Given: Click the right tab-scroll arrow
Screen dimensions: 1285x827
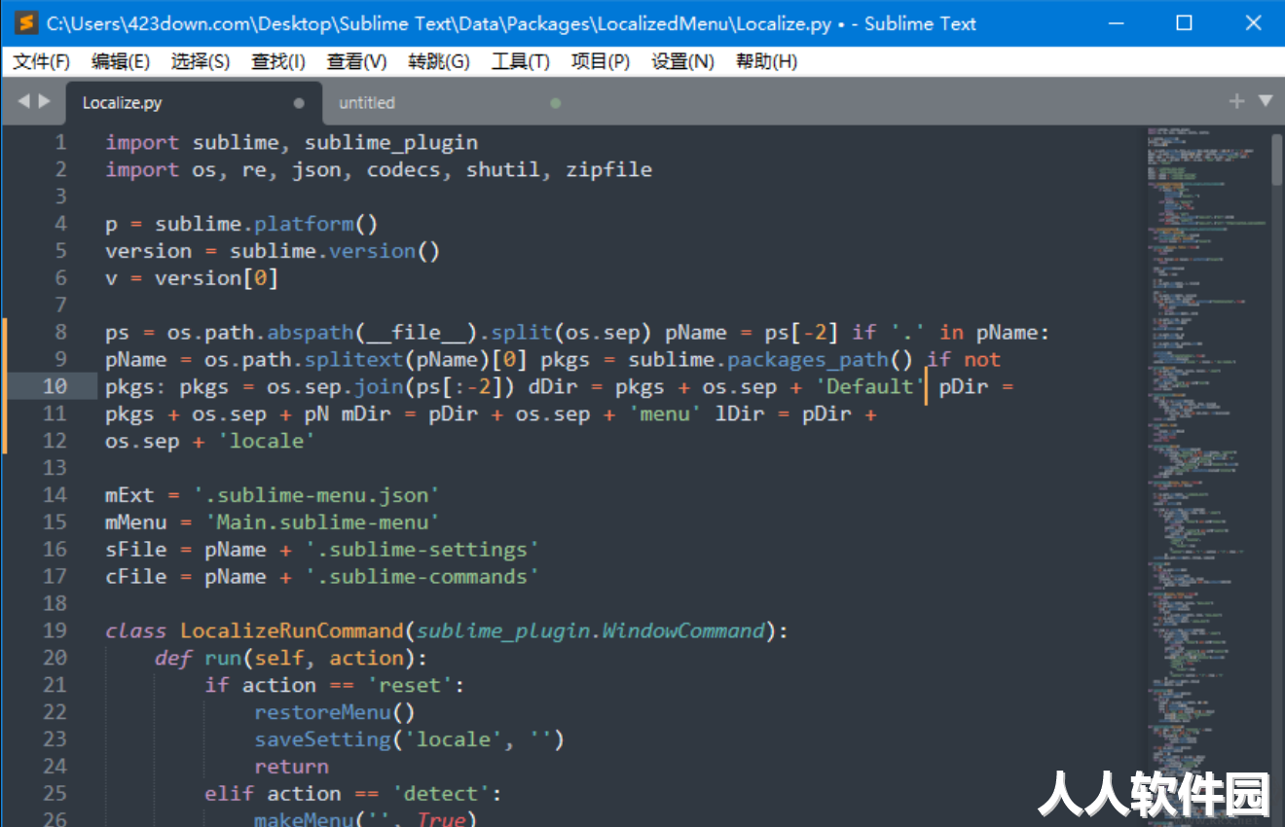Looking at the screenshot, I should point(44,101).
